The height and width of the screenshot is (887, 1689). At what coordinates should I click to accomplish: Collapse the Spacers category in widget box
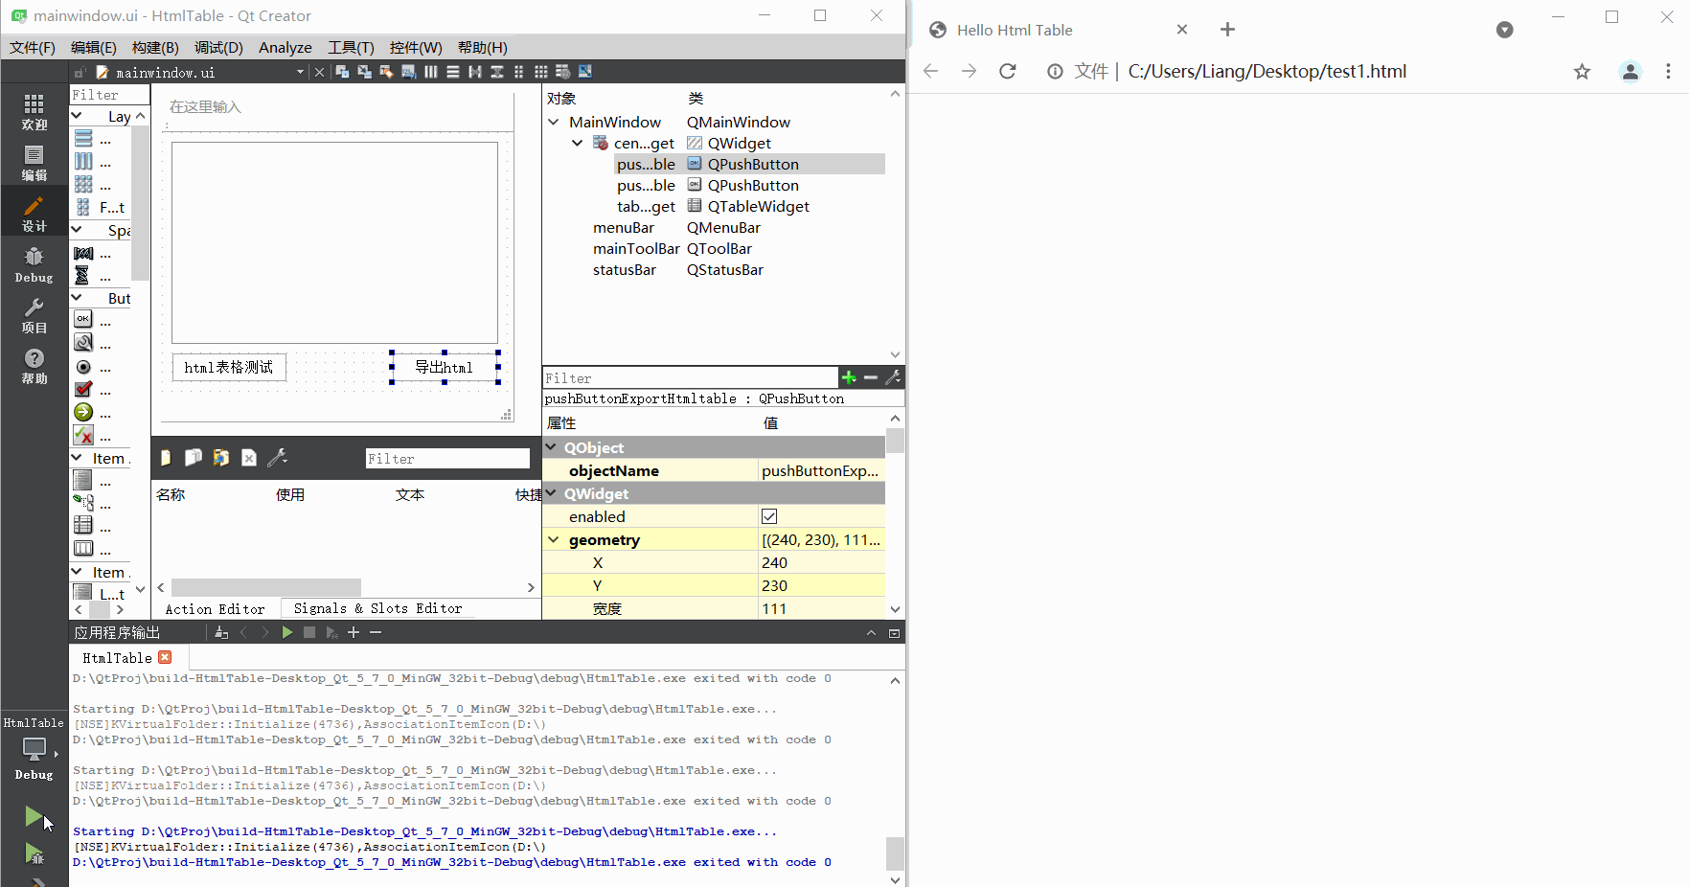(78, 230)
